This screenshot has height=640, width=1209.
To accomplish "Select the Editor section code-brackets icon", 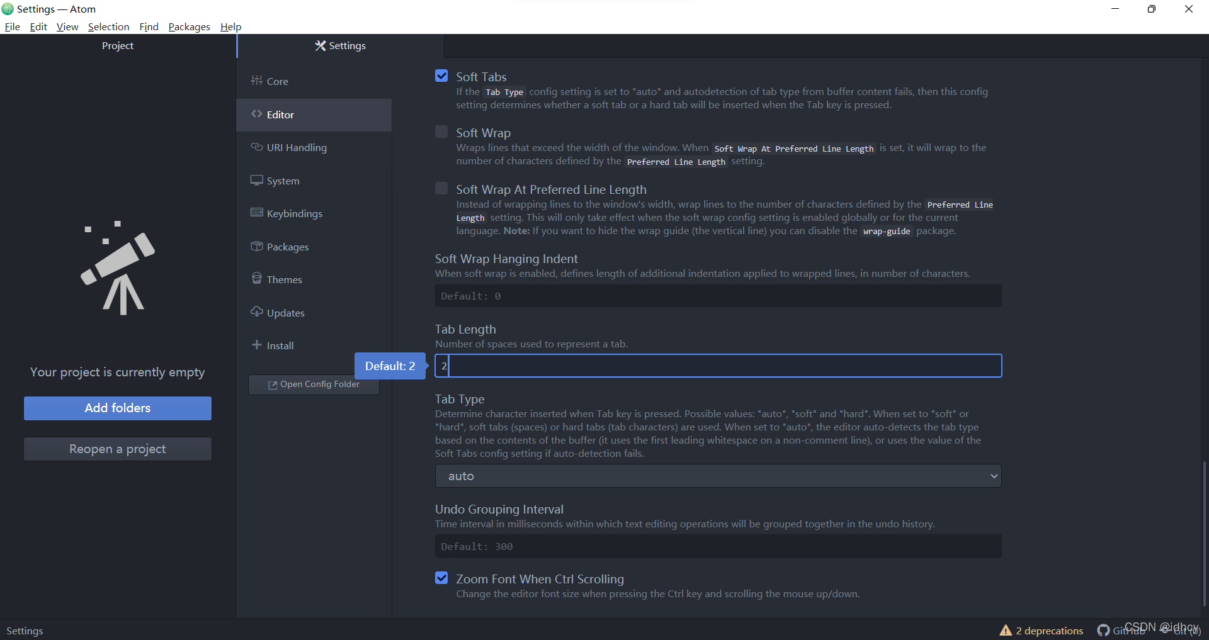I will (256, 114).
